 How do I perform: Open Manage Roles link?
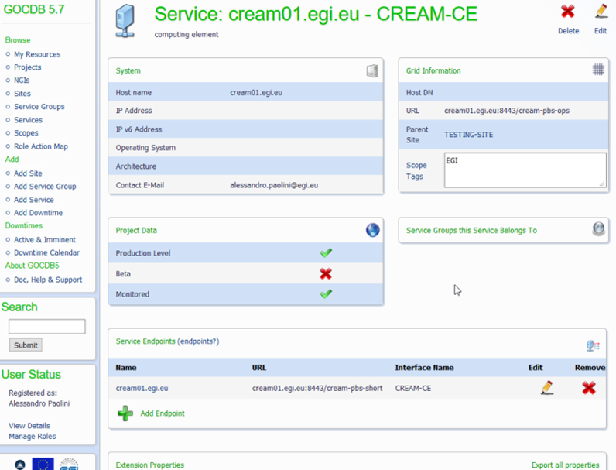click(x=33, y=436)
